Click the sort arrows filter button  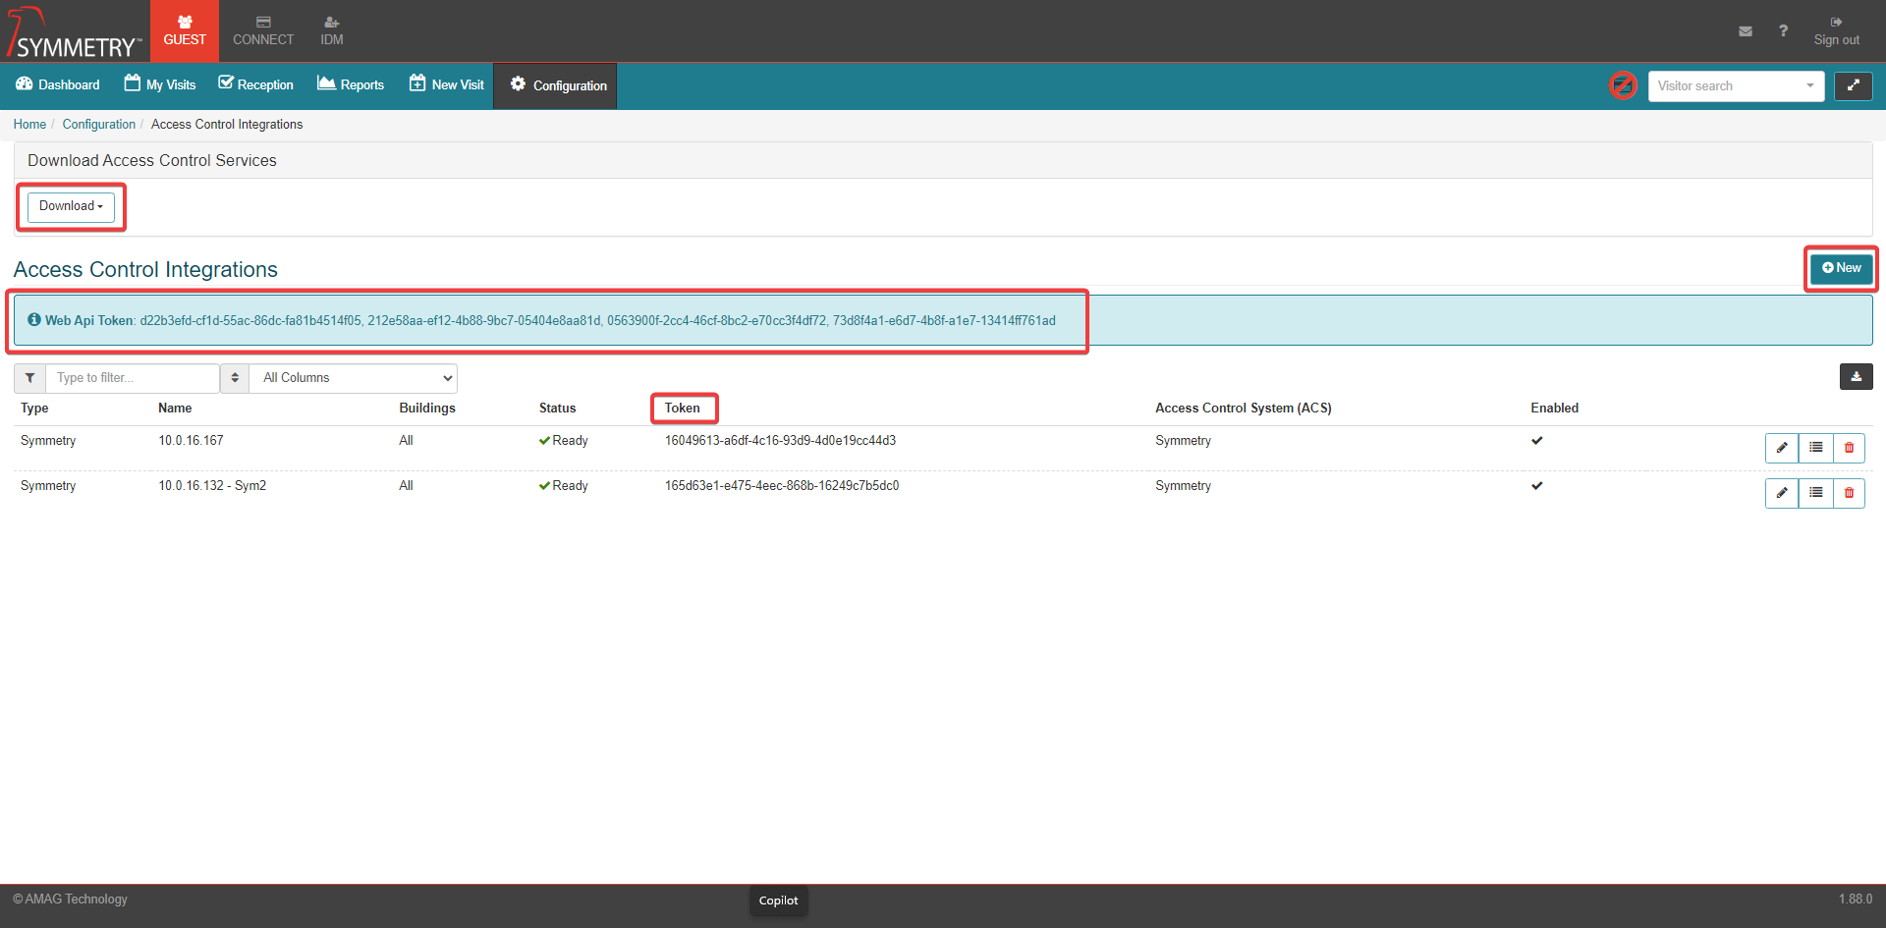pyautogui.click(x=235, y=378)
